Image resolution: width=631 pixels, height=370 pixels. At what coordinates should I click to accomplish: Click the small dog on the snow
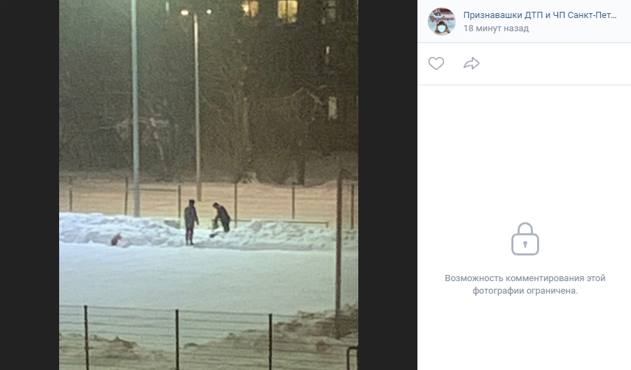pos(116,239)
